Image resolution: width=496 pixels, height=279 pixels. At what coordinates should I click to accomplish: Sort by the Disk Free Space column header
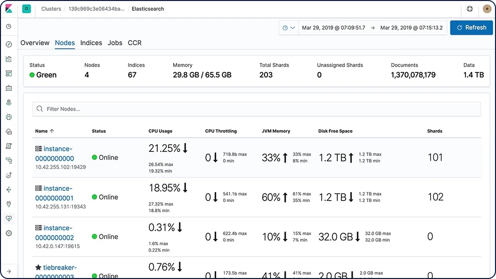[x=335, y=131]
